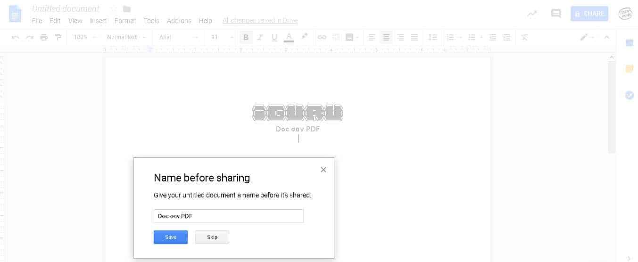Star the Untitled document
Screen dimensions: 638x262
[x=114, y=9]
